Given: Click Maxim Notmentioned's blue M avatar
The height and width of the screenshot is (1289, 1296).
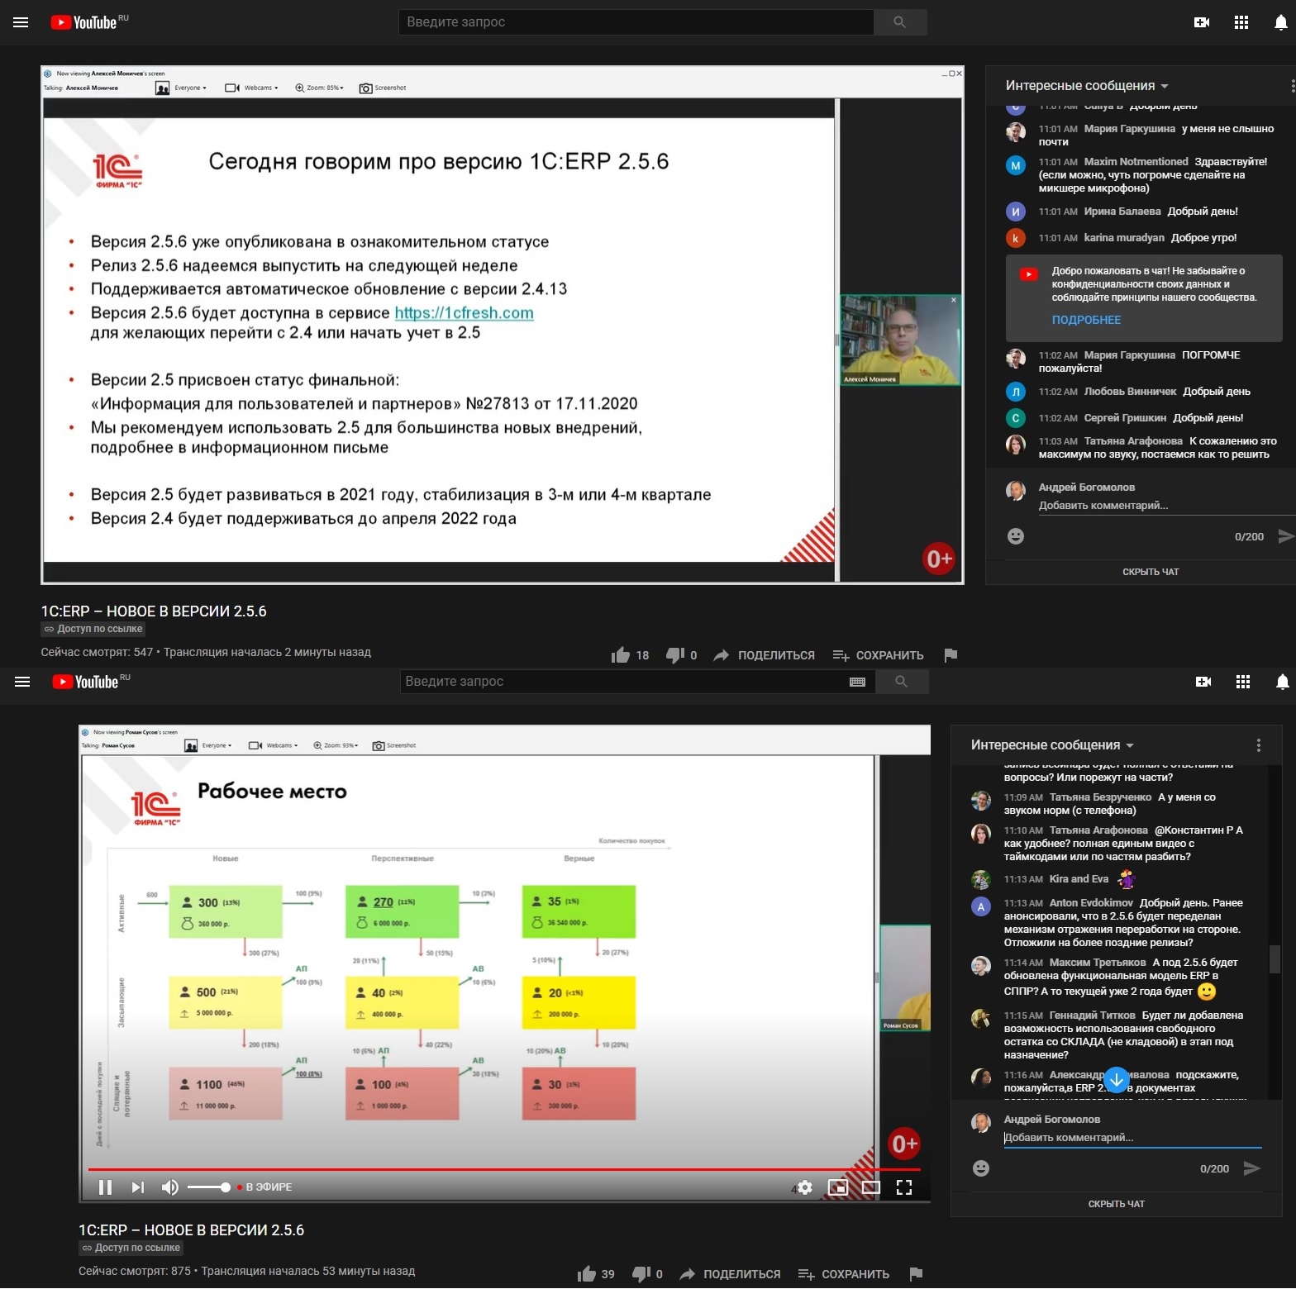Looking at the screenshot, I should [1016, 165].
